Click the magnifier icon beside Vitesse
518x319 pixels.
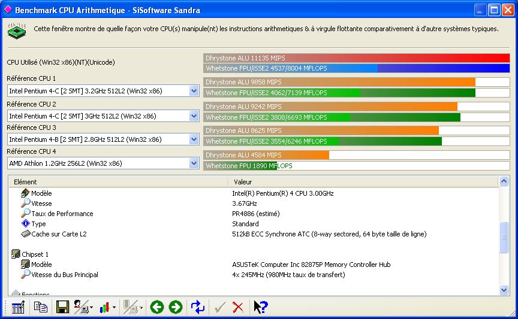click(25, 203)
